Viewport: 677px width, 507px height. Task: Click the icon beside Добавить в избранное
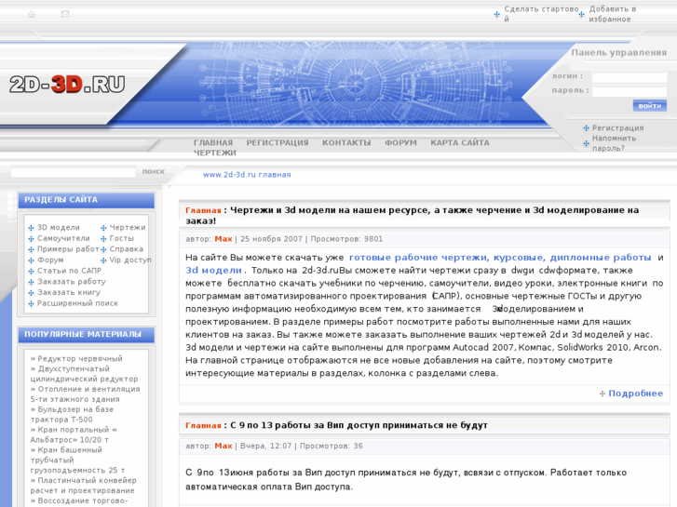coord(581,14)
